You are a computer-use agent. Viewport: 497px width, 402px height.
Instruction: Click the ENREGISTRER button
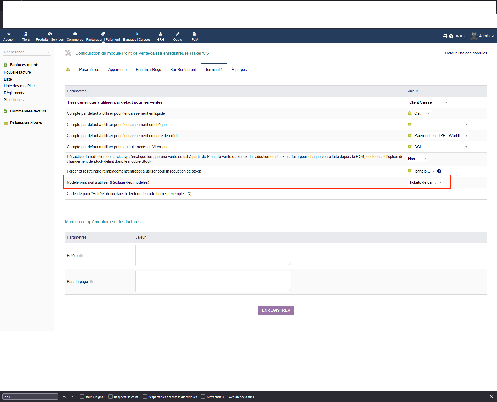(276, 310)
